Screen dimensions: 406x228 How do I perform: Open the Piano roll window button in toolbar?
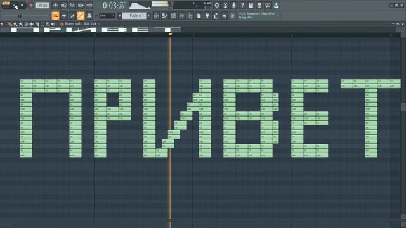click(x=165, y=16)
